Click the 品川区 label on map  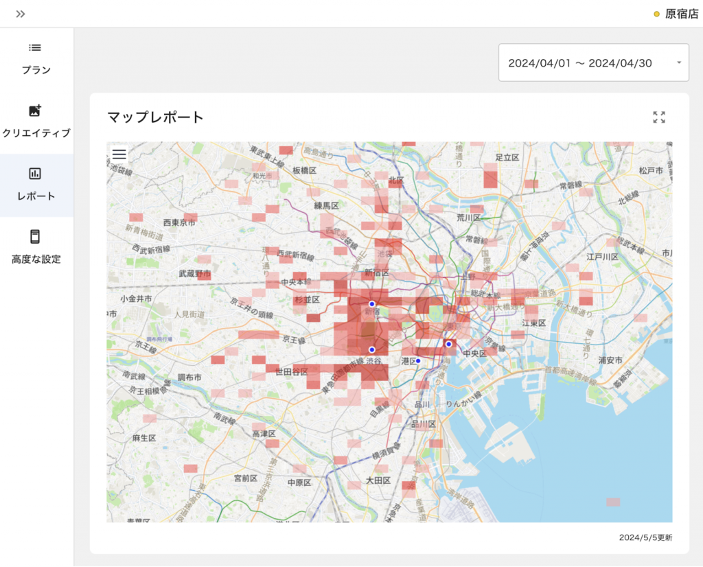click(423, 424)
